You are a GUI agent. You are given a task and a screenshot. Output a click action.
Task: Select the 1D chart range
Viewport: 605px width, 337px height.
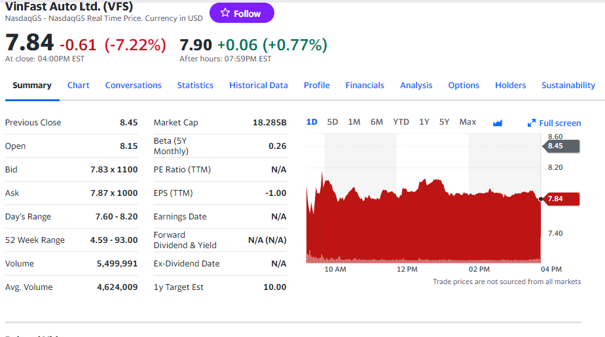point(312,122)
